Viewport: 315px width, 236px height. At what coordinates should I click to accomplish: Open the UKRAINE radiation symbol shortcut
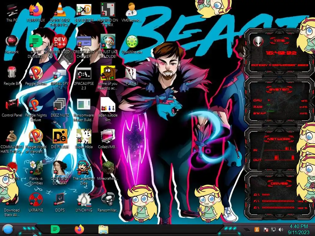point(36,203)
